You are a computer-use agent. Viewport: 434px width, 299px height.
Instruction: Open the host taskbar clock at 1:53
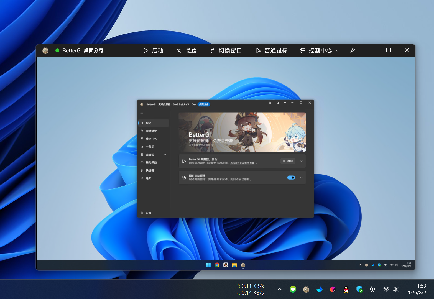416,289
